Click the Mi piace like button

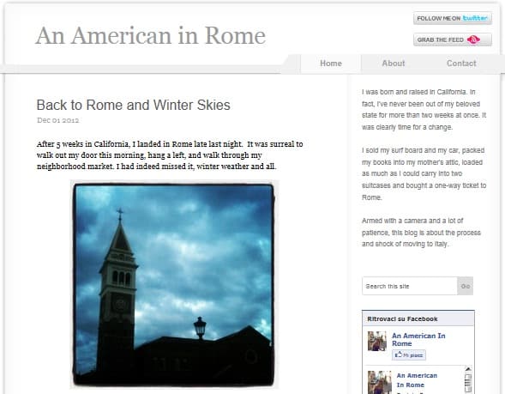(409, 355)
